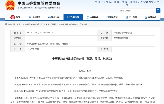Click the 发布机构 label cell
Screen dimensions: 164x104
(18, 38)
